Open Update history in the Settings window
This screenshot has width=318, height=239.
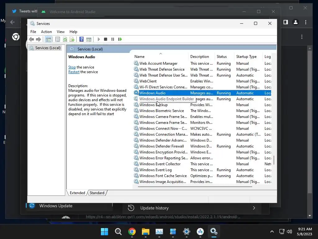pyautogui.click(x=192, y=208)
